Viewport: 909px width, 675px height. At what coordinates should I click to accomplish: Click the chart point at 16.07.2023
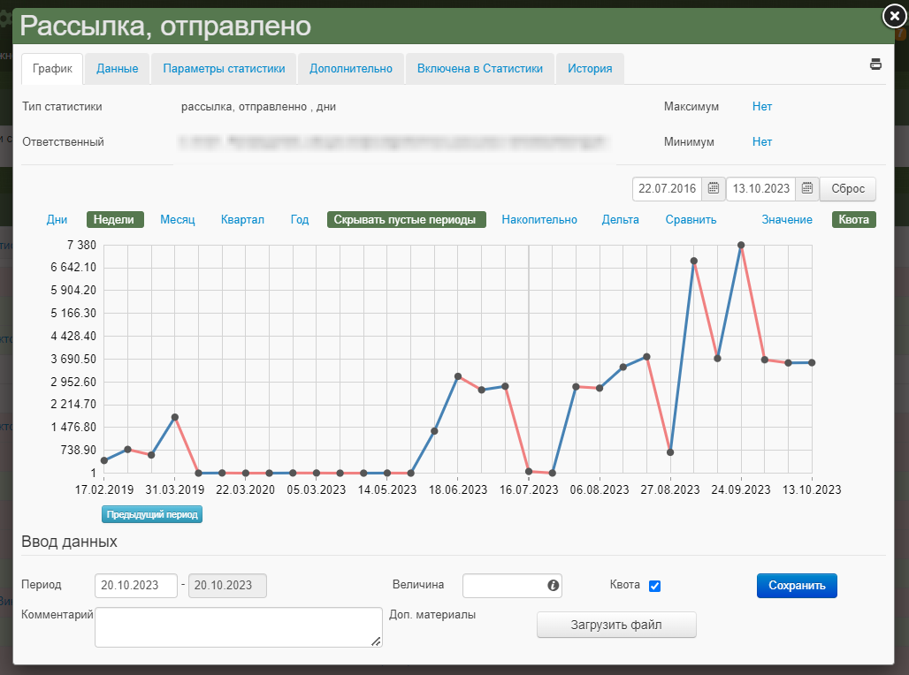(x=529, y=471)
